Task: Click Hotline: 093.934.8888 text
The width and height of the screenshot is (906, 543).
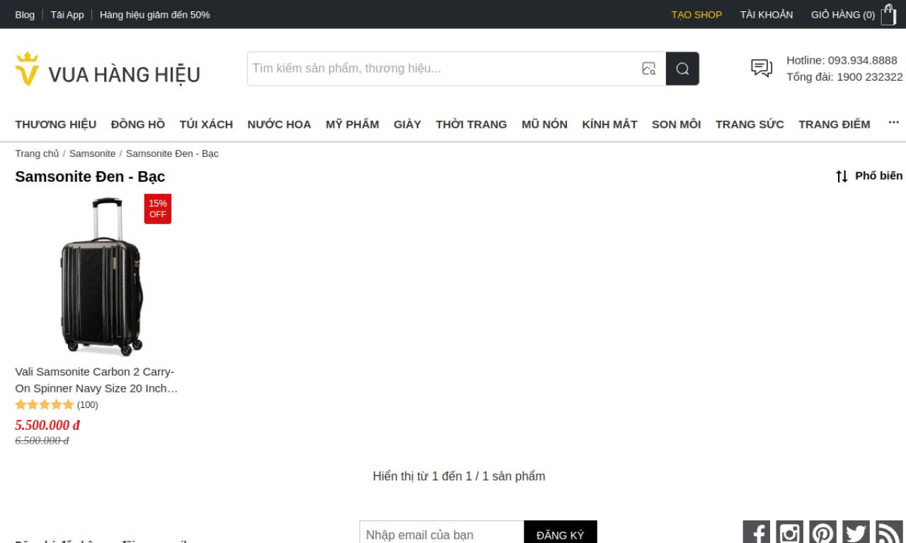Action: pos(842,60)
